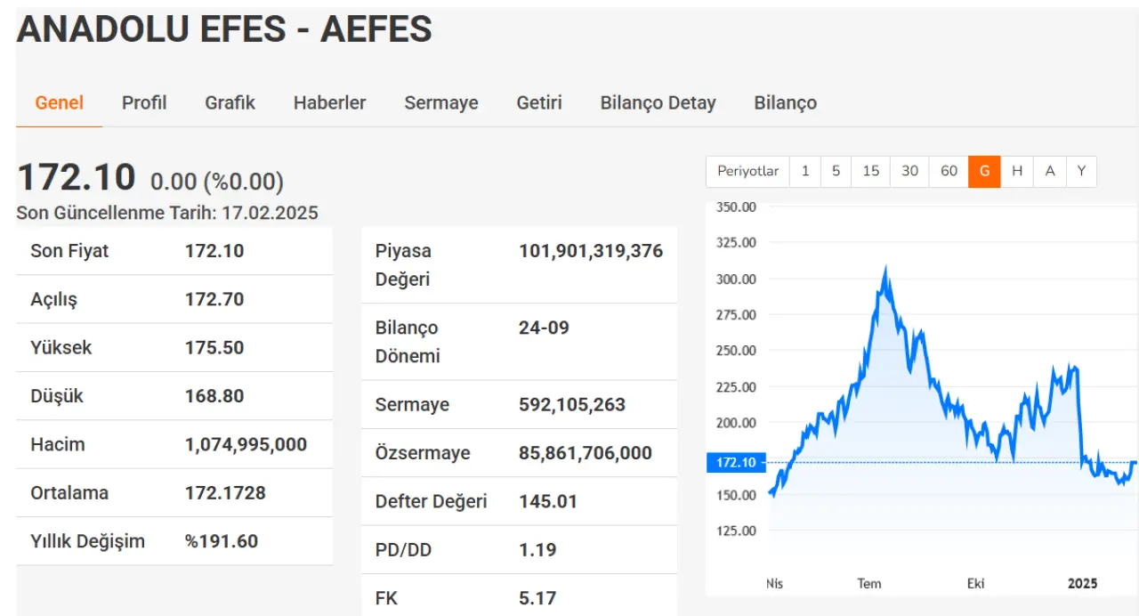
Task: Set chart period to 1 minute
Action: pos(805,171)
